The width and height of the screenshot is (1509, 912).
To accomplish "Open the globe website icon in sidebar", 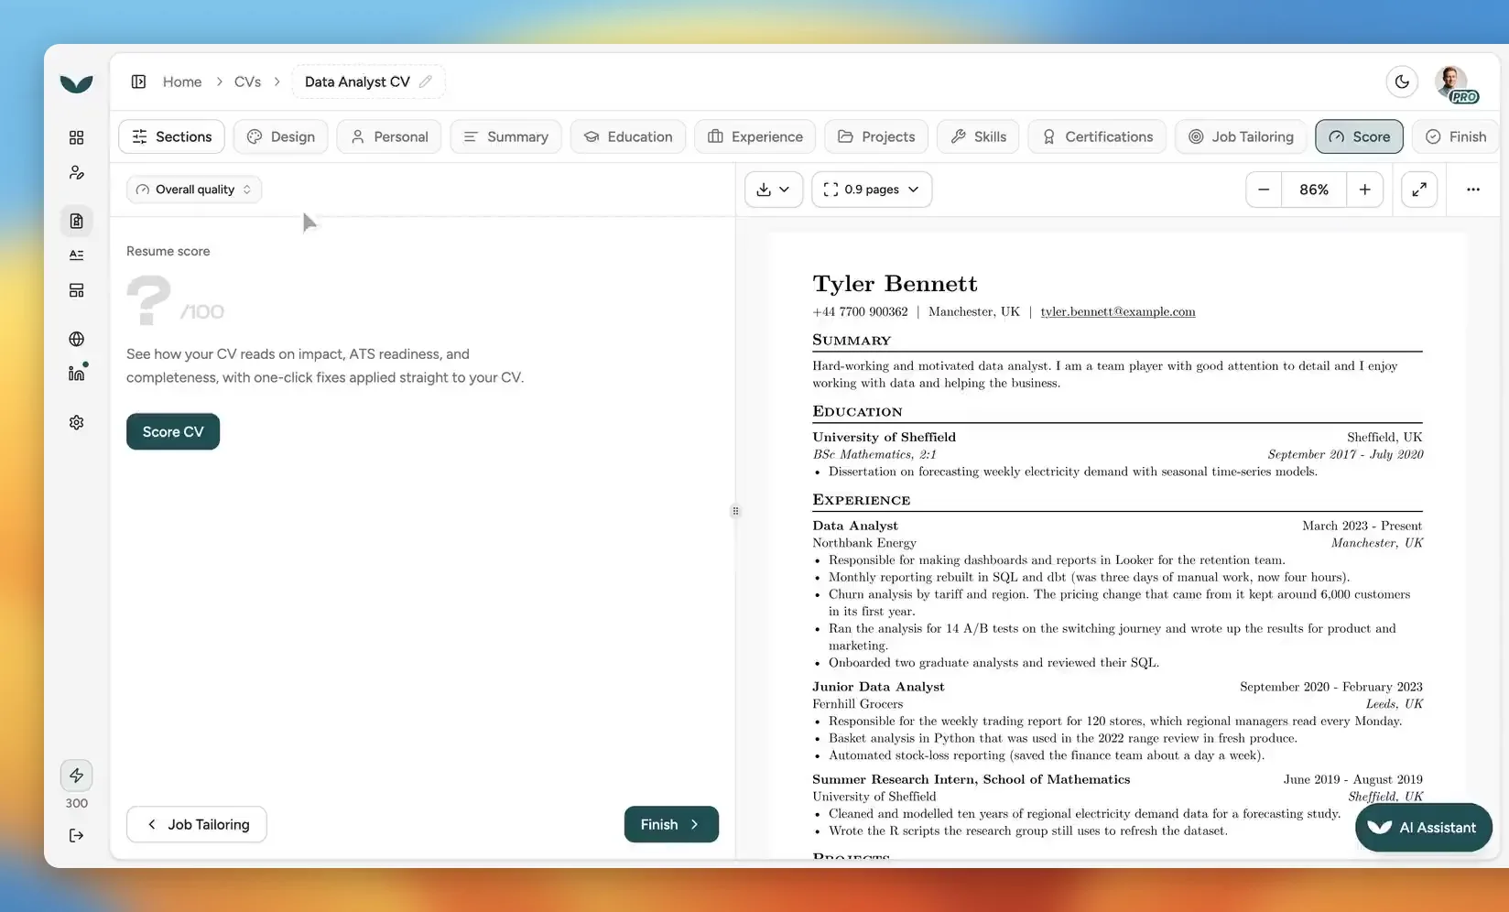I will pyautogui.click(x=76, y=339).
